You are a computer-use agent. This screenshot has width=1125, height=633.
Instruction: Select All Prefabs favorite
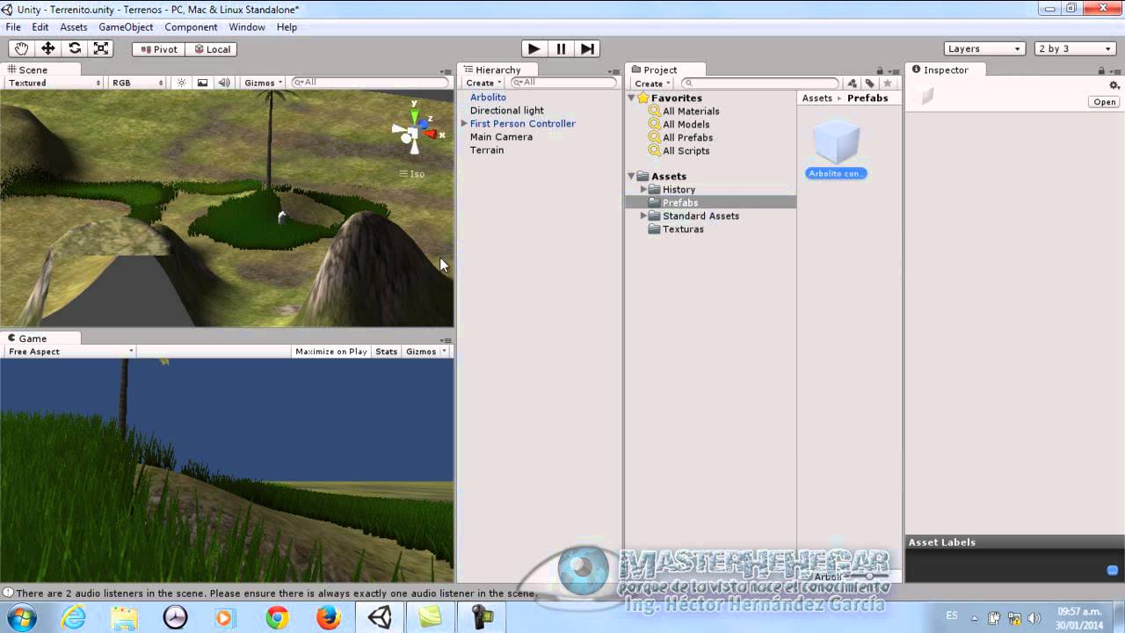coord(687,138)
